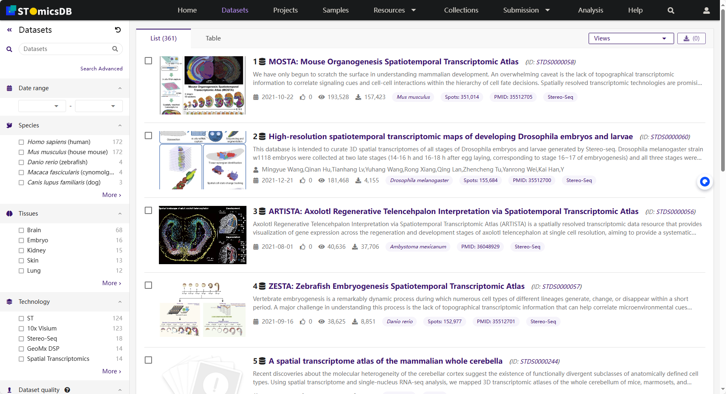Open the mammalian whole cerebella dataset title

[385, 361]
